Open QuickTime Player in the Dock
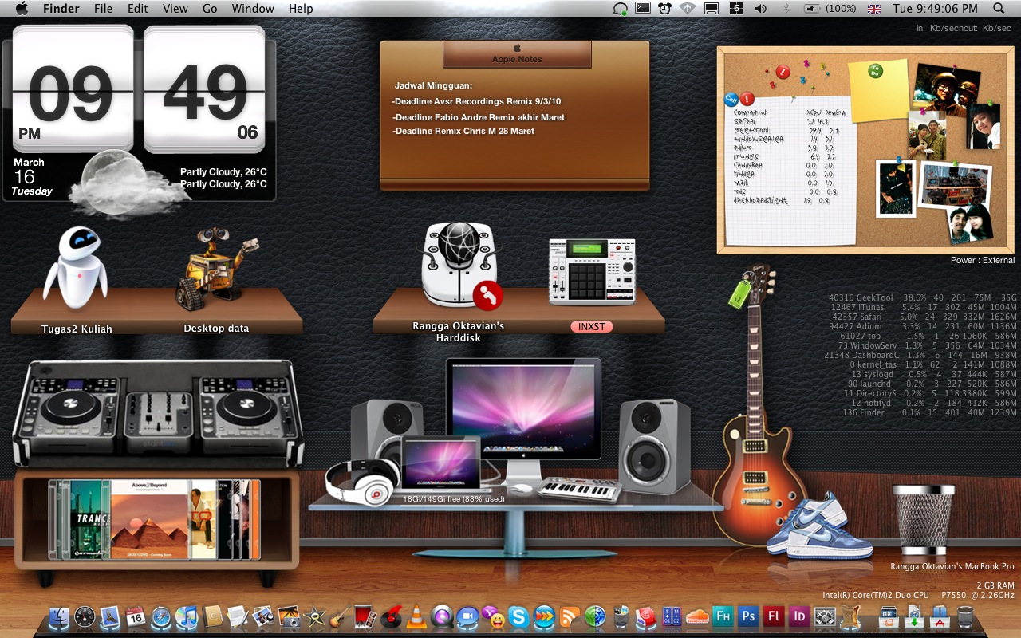 click(441, 616)
